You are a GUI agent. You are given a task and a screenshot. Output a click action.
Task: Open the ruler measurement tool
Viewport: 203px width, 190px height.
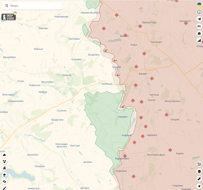tap(199, 179)
